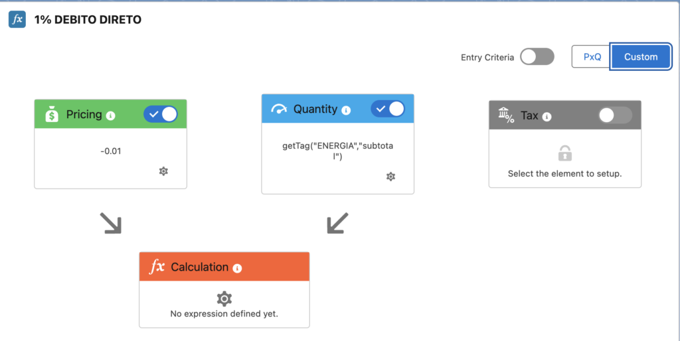680x341 pixels.
Task: Click the getTag ENERGIA subtotal expression
Action: (338, 151)
